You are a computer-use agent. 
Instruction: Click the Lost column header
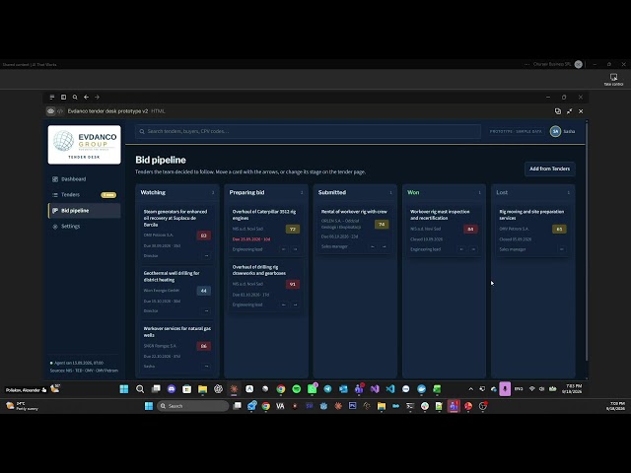[502, 193]
